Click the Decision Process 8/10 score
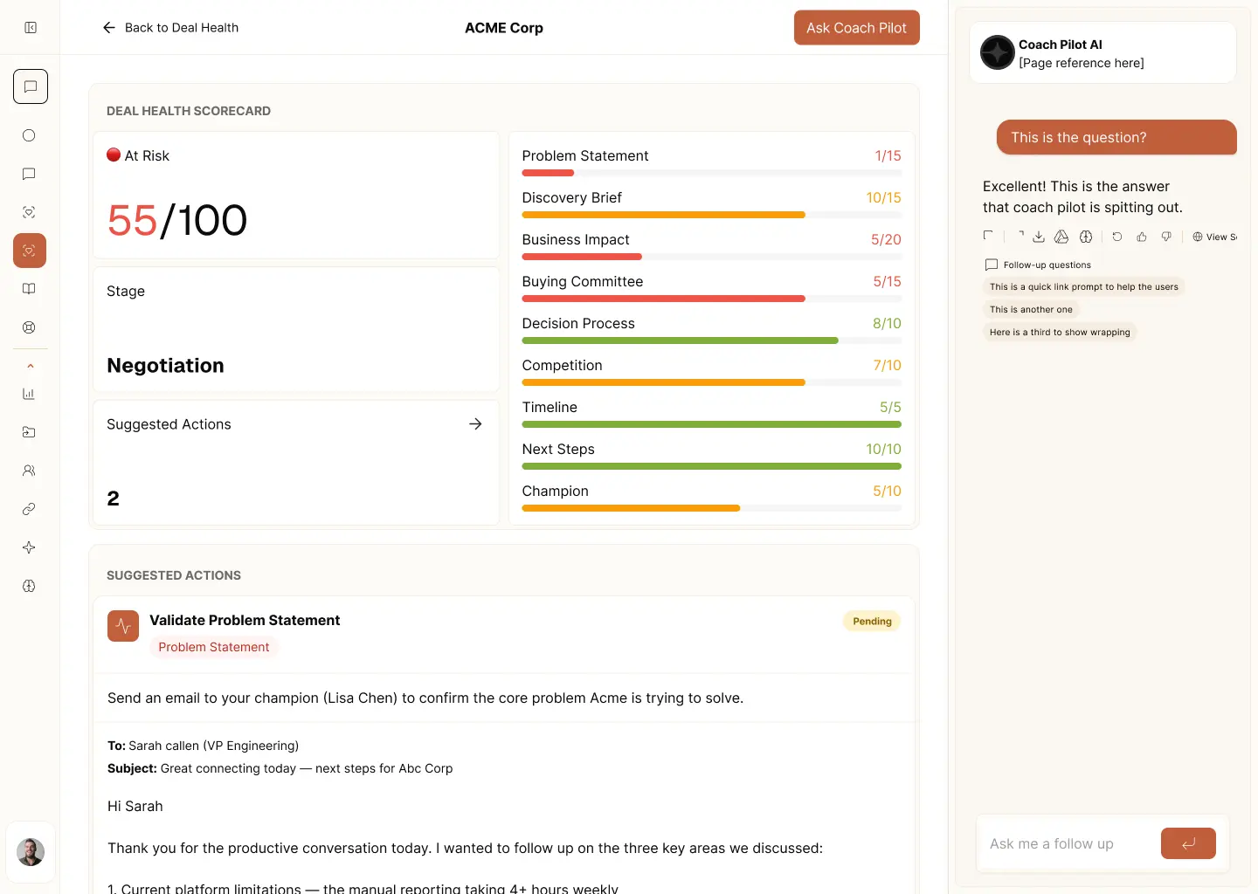Viewport: 1258px width, 894px height. click(x=887, y=323)
